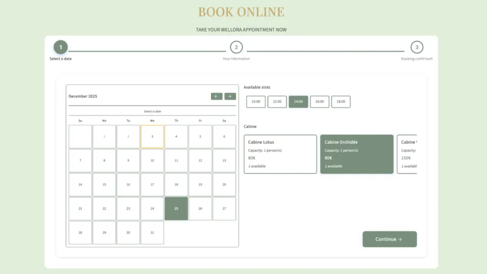Click the outlined date 3 in the calendar
Image resolution: width=487 pixels, height=274 pixels.
click(152, 137)
